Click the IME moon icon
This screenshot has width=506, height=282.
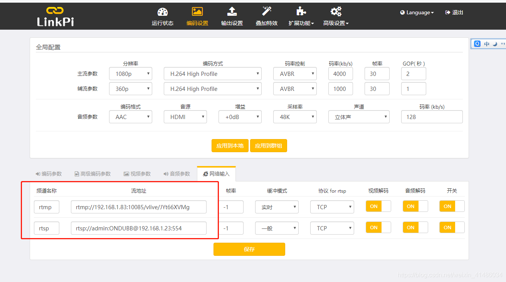495,44
